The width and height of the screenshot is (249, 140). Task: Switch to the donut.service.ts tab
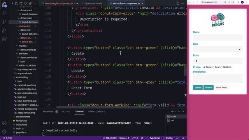tap(94, 3)
